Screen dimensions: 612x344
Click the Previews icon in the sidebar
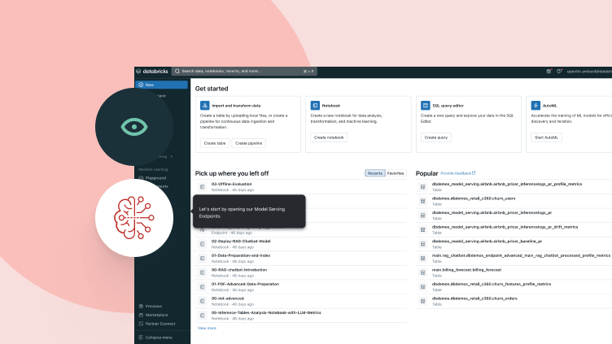click(x=141, y=306)
